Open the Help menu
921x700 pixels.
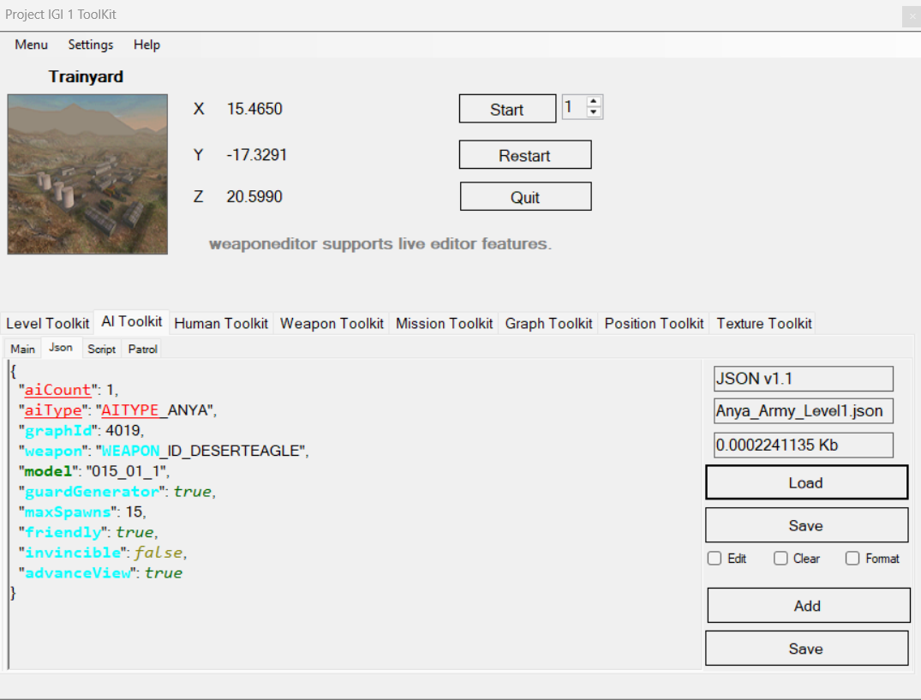(x=147, y=45)
